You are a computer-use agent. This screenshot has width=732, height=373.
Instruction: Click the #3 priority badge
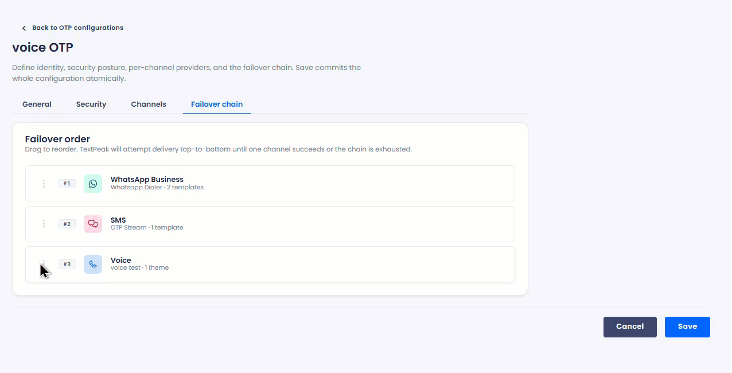[67, 264]
